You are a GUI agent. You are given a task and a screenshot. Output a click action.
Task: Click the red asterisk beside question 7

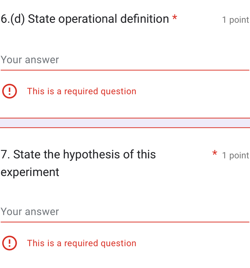coord(215,153)
